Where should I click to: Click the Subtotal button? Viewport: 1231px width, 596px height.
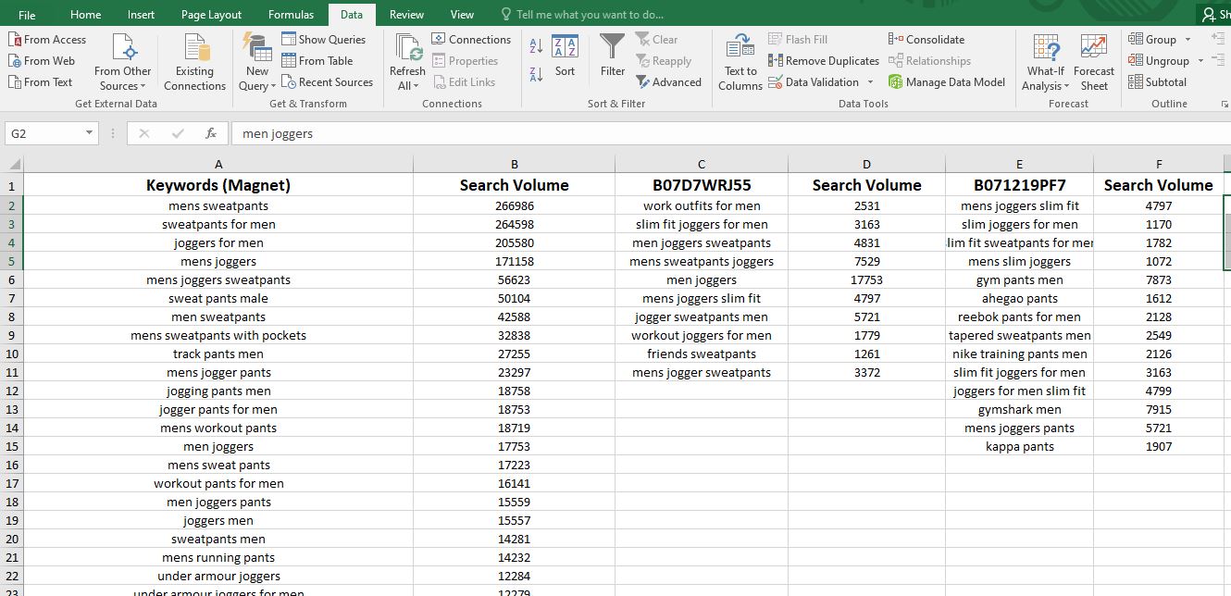1157,82
